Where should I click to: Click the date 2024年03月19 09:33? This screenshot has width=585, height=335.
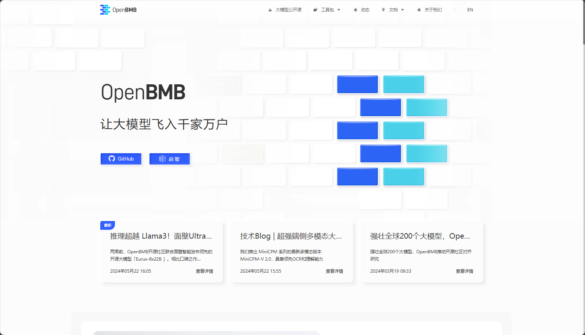[x=391, y=271]
